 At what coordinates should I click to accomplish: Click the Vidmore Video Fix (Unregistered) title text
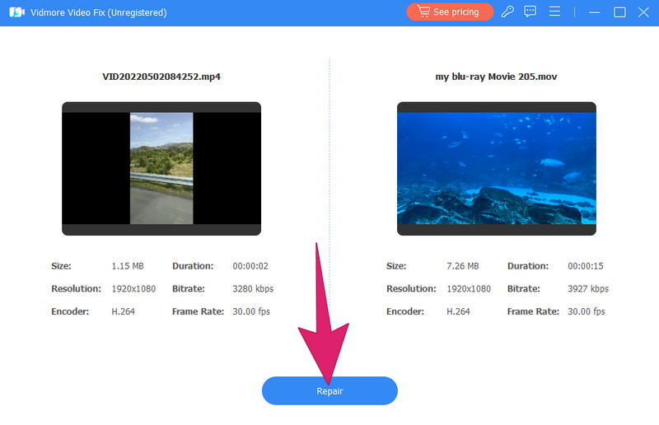pyautogui.click(x=99, y=12)
